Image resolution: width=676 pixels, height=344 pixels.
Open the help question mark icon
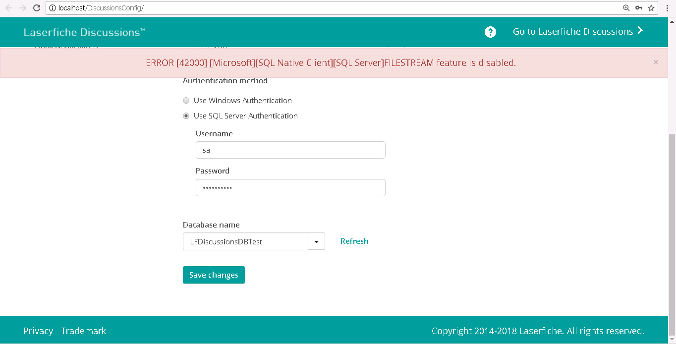coord(490,32)
